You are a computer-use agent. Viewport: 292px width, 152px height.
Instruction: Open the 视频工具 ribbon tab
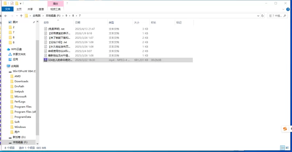pos(55,9)
